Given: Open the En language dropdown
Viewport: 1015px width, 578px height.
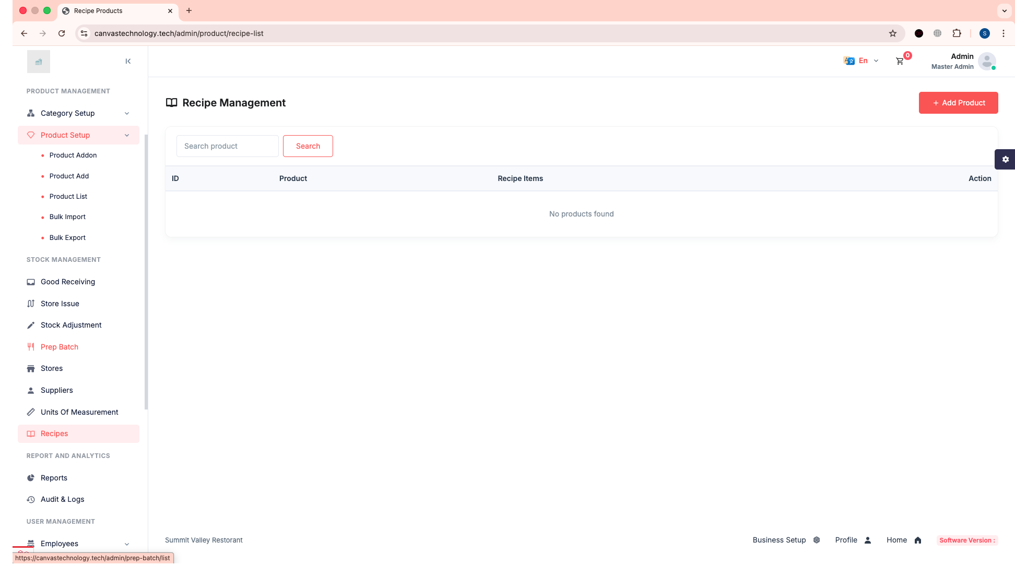Looking at the screenshot, I should (x=861, y=61).
